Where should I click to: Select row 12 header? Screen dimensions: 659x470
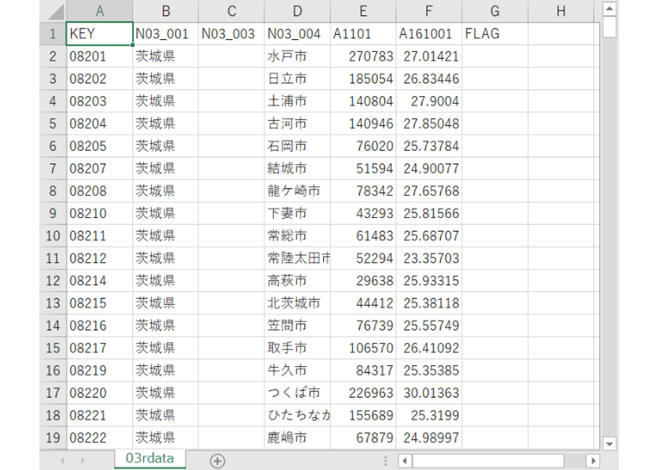[x=53, y=281]
